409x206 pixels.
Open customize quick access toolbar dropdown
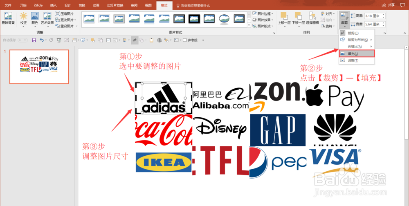203,40
